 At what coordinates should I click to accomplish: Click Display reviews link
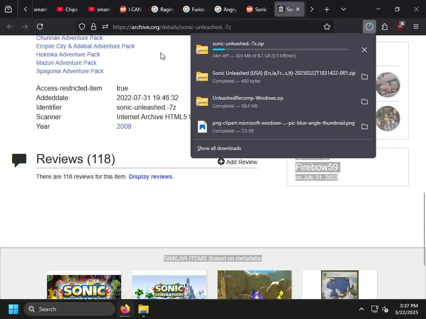tap(150, 177)
